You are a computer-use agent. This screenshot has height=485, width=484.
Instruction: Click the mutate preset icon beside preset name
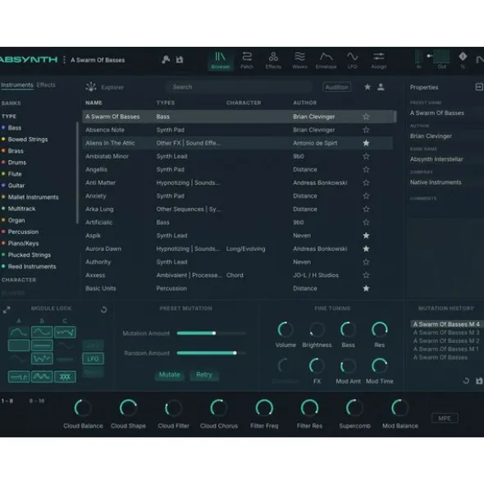pyautogui.click(x=166, y=59)
